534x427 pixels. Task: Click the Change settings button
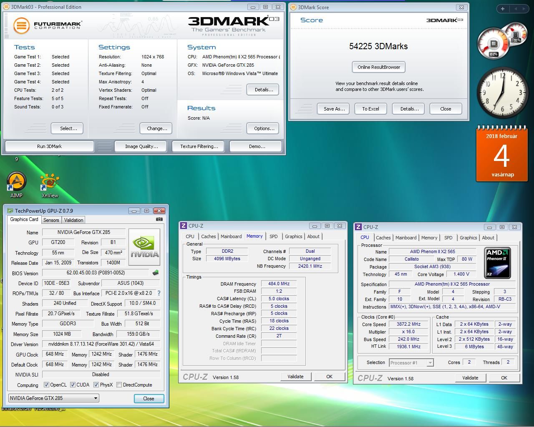point(156,128)
